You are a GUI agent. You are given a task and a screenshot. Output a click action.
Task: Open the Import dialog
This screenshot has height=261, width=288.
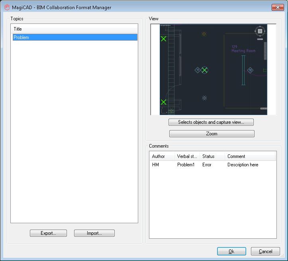click(x=94, y=233)
